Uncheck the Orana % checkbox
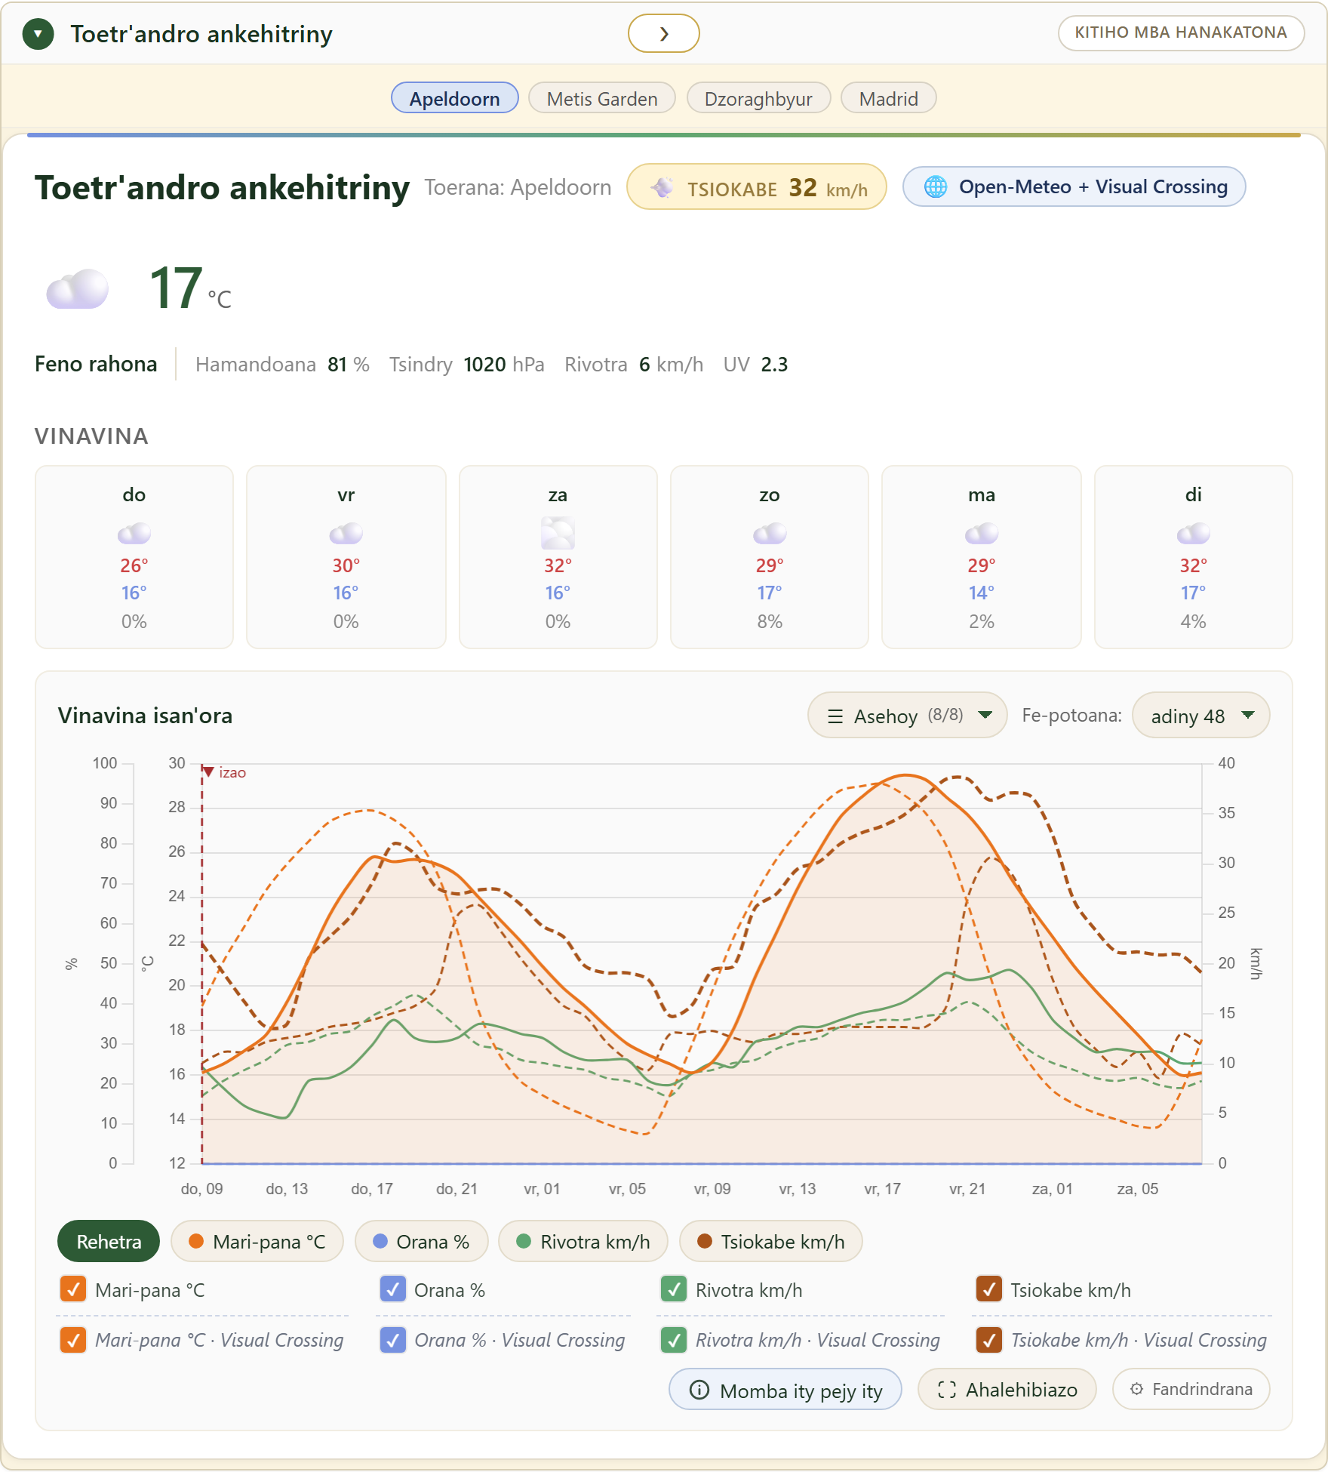 tap(392, 1289)
